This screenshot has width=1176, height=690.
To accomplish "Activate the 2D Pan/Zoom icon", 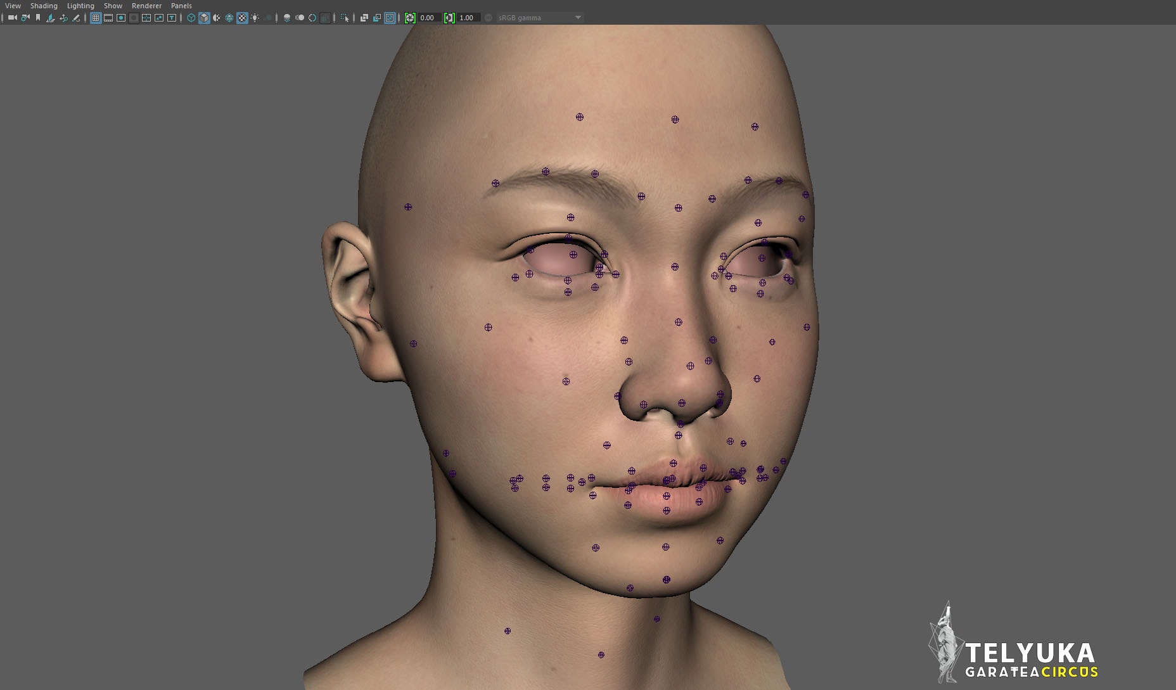I will tap(63, 18).
